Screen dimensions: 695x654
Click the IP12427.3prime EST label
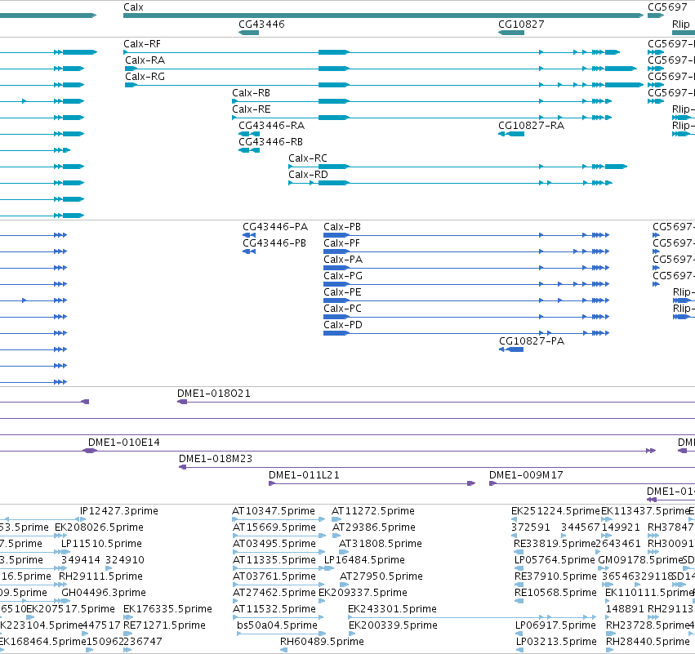pos(118,511)
